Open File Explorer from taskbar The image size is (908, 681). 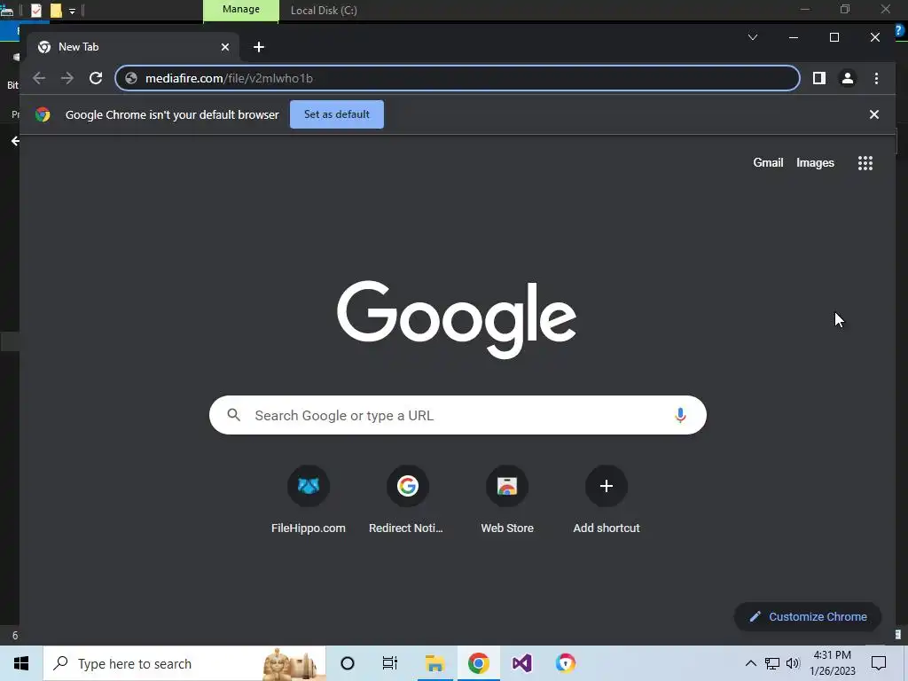pyautogui.click(x=434, y=663)
